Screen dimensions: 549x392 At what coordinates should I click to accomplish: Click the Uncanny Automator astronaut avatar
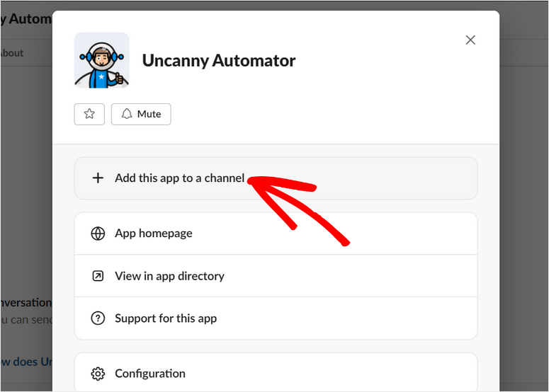coord(102,60)
